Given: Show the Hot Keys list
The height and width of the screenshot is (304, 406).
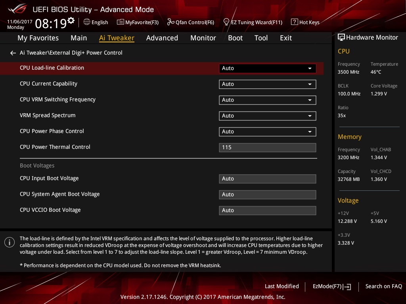Looking at the screenshot, I should (305, 22).
